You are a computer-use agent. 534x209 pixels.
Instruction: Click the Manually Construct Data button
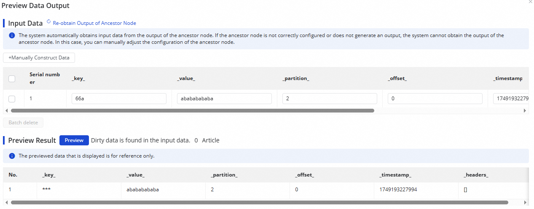click(x=39, y=58)
